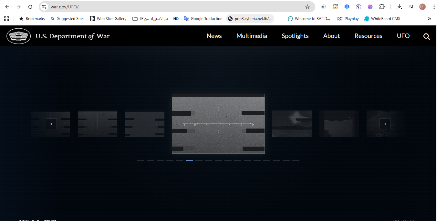Select the thumbnail right of the explosion image

(x=339, y=124)
